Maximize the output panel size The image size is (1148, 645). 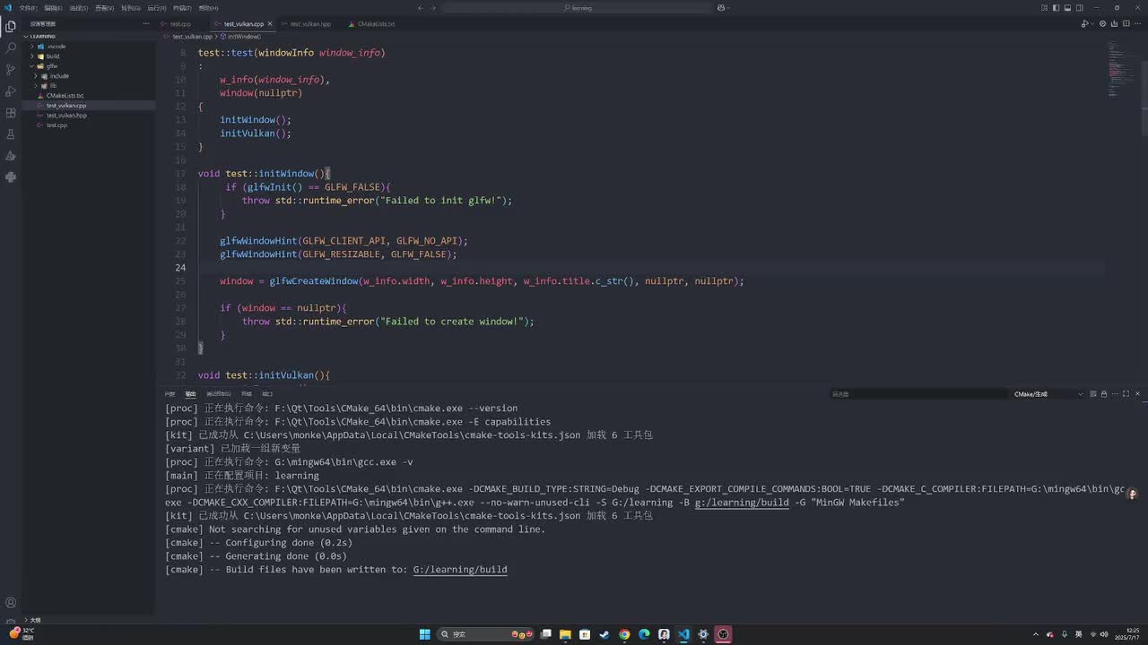tap(1126, 394)
